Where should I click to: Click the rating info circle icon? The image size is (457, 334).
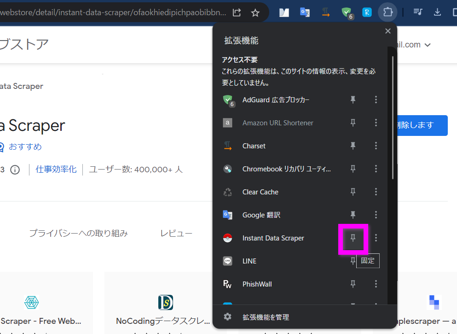[x=15, y=170]
